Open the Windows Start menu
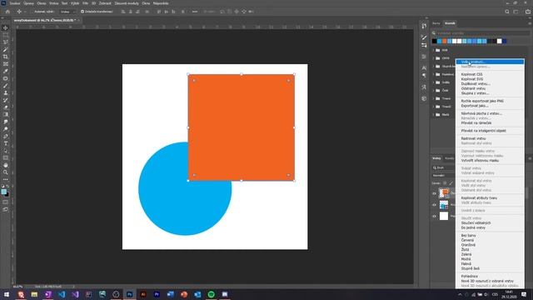This screenshot has height=300, width=533. (x=7, y=294)
